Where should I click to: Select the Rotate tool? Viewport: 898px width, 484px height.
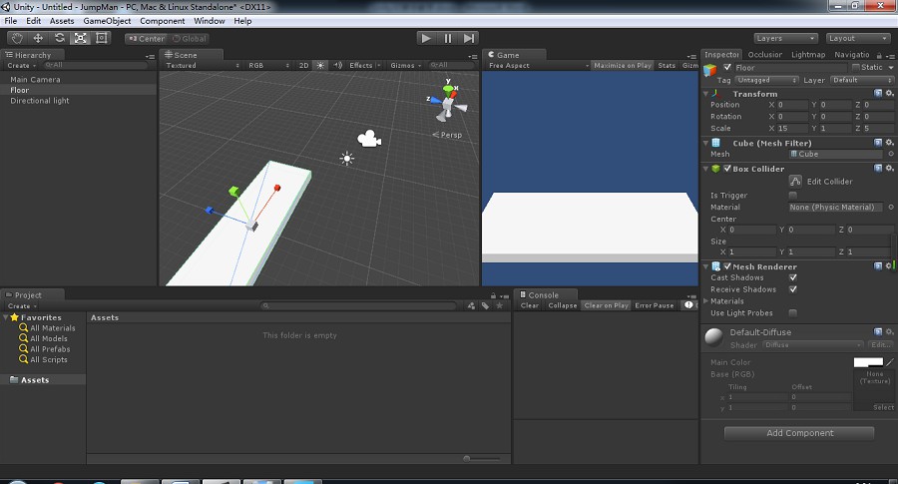(x=60, y=38)
